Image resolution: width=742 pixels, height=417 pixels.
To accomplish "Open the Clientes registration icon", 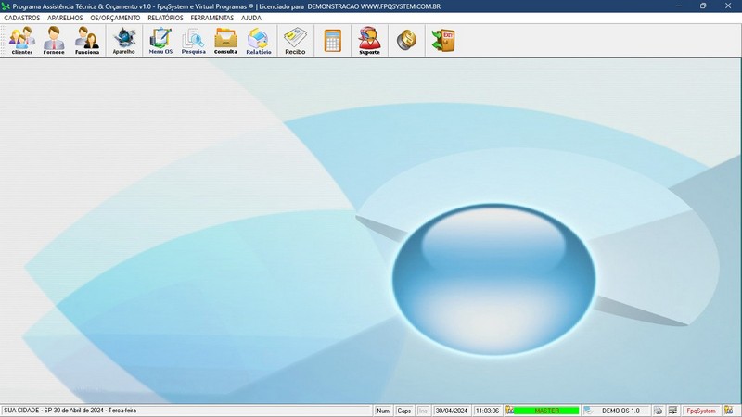I will [x=22, y=41].
